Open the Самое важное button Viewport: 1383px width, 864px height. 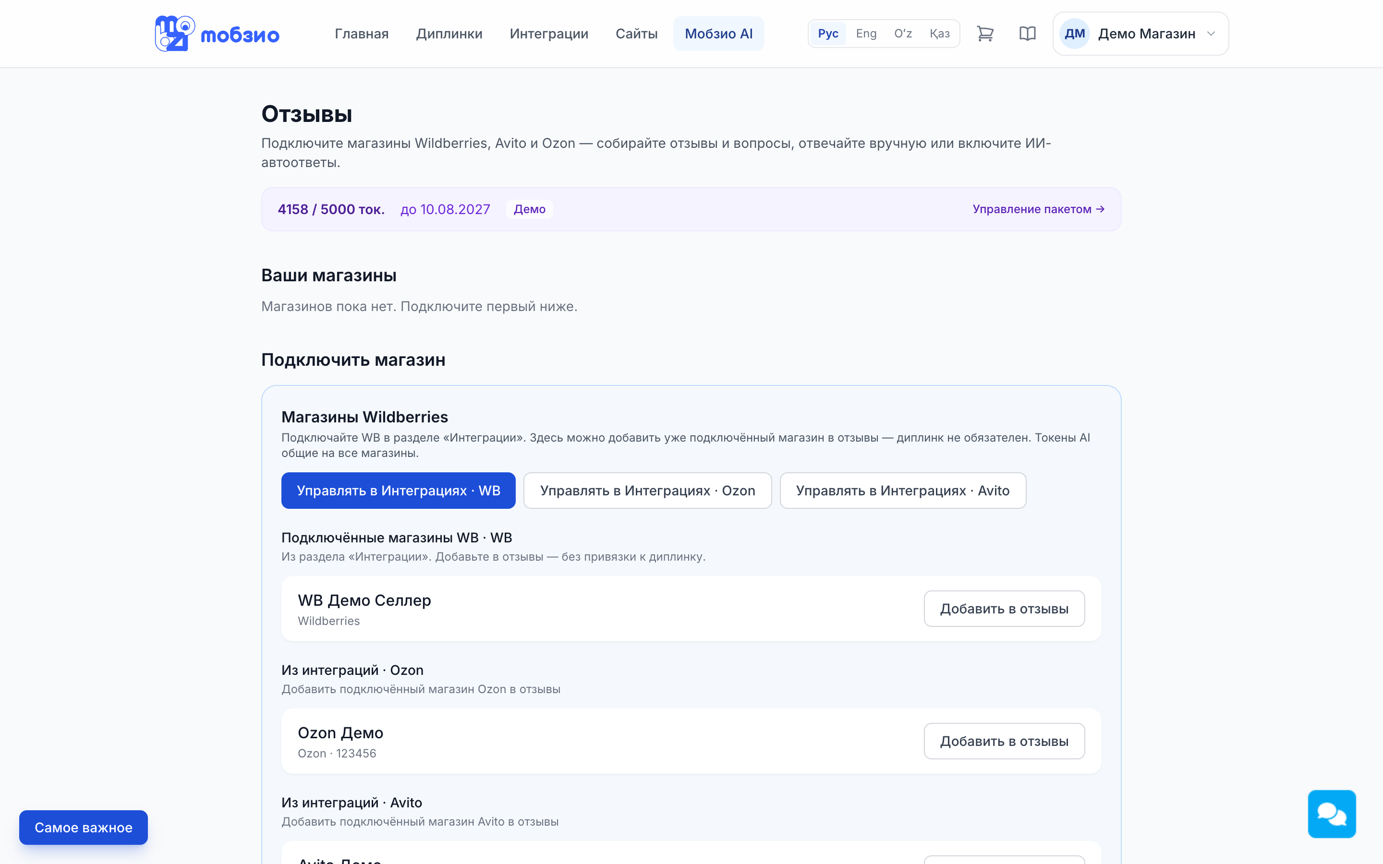coord(84,828)
